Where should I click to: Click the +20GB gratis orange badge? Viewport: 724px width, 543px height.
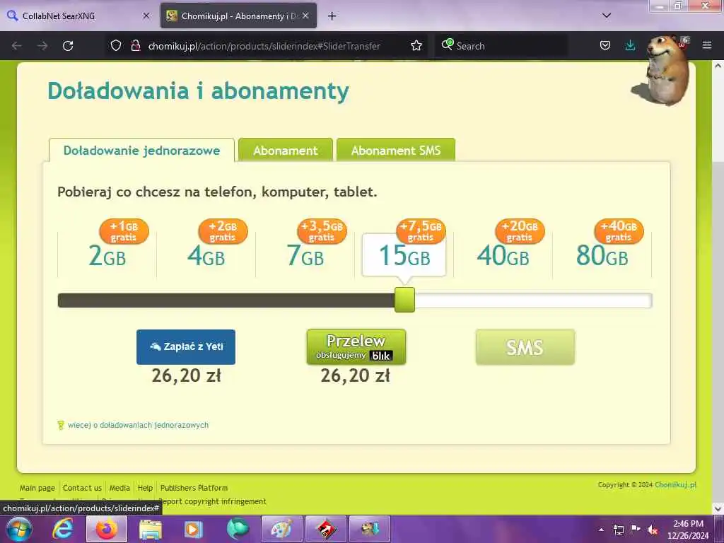click(x=520, y=231)
